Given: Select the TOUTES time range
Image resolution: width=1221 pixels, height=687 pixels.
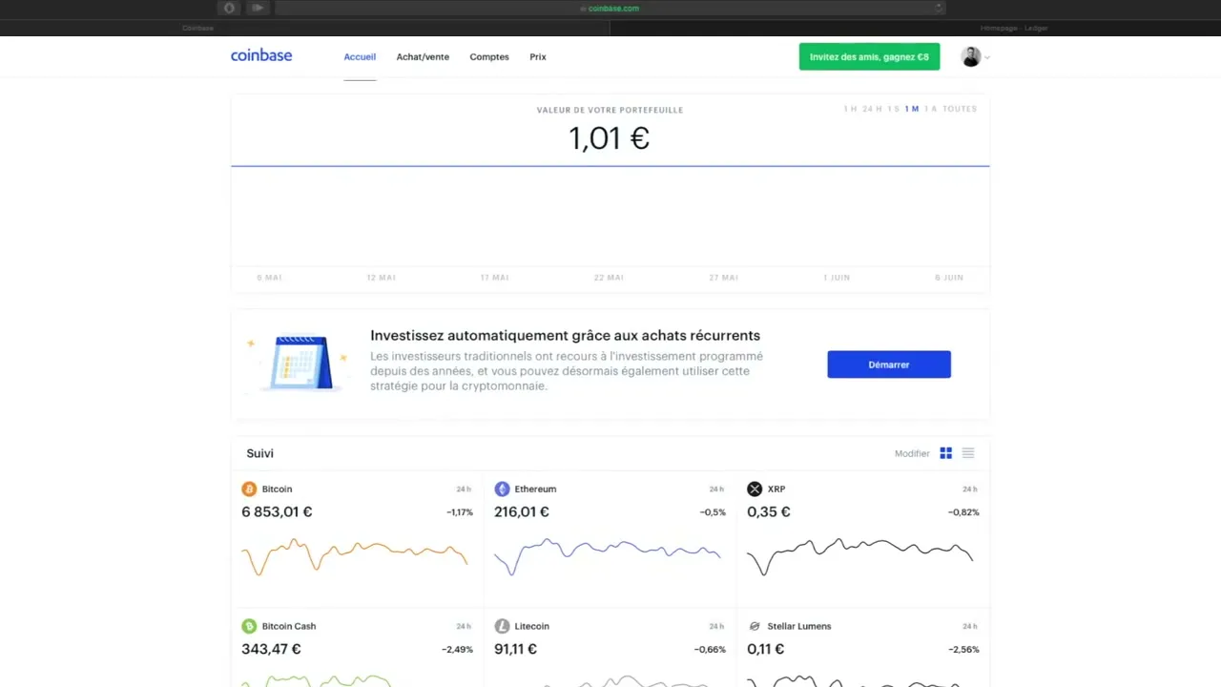Looking at the screenshot, I should pos(959,109).
